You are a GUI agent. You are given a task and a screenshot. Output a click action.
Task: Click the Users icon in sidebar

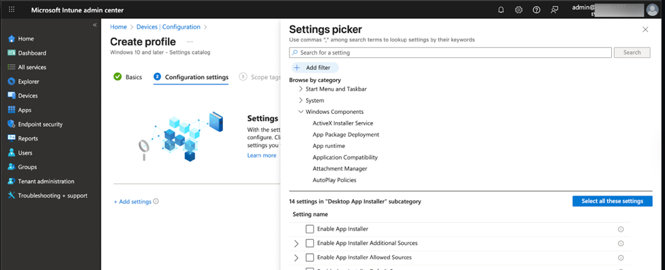click(12, 153)
